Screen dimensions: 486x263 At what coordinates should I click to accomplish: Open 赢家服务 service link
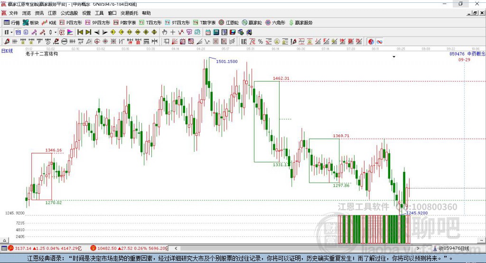(300, 23)
